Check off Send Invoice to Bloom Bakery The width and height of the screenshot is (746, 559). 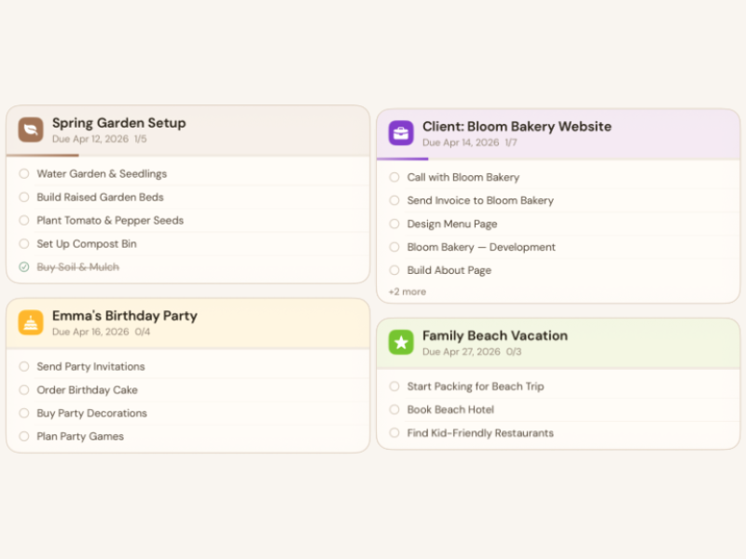click(394, 200)
